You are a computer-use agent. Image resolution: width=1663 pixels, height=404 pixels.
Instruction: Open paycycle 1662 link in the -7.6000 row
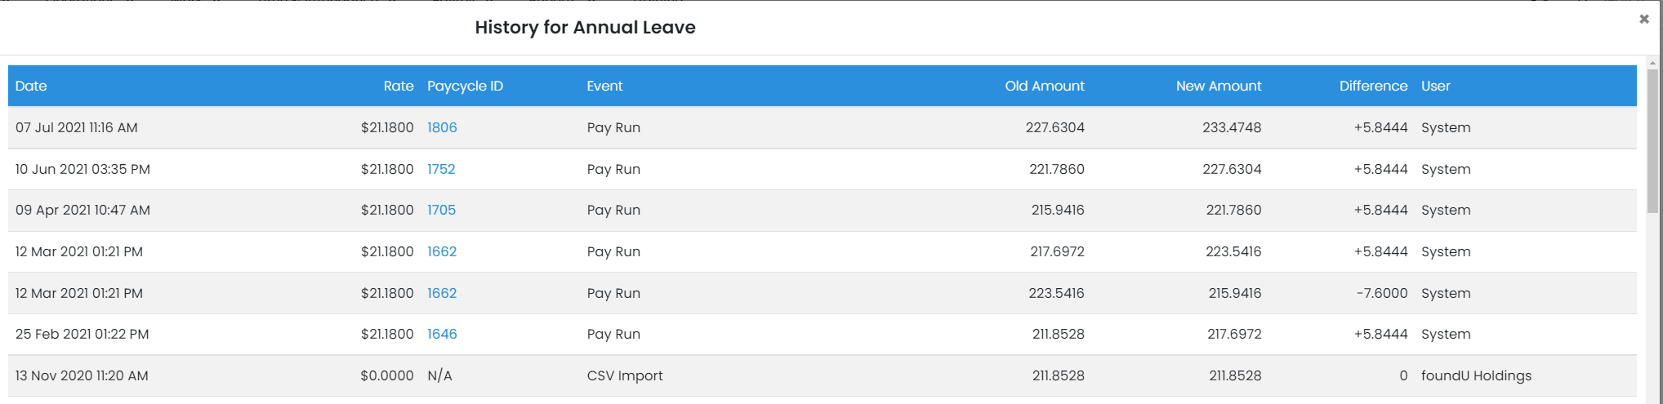point(442,293)
